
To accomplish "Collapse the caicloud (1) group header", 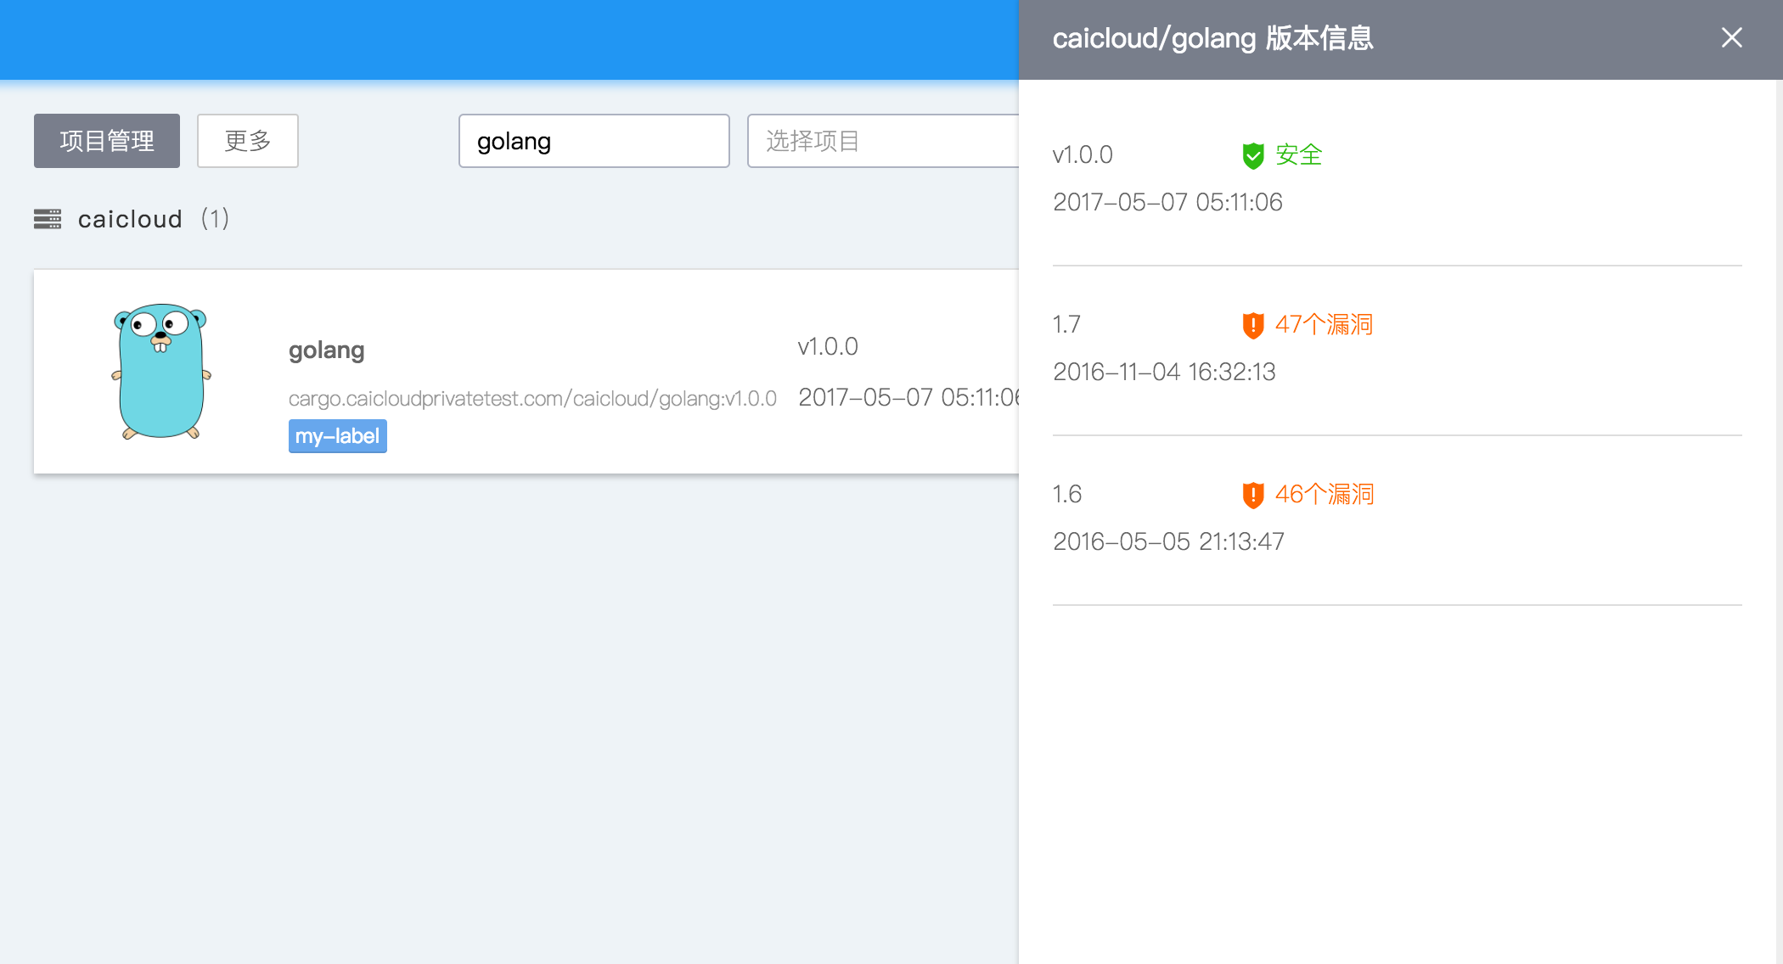I will [130, 219].
